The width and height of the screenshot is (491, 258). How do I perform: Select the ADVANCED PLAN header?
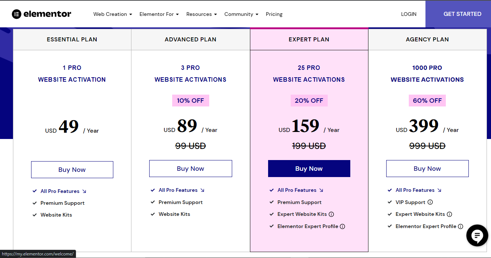pyautogui.click(x=191, y=40)
